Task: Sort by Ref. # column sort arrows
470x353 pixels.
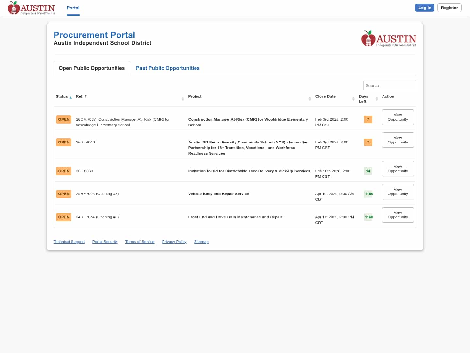Action: coord(183,99)
